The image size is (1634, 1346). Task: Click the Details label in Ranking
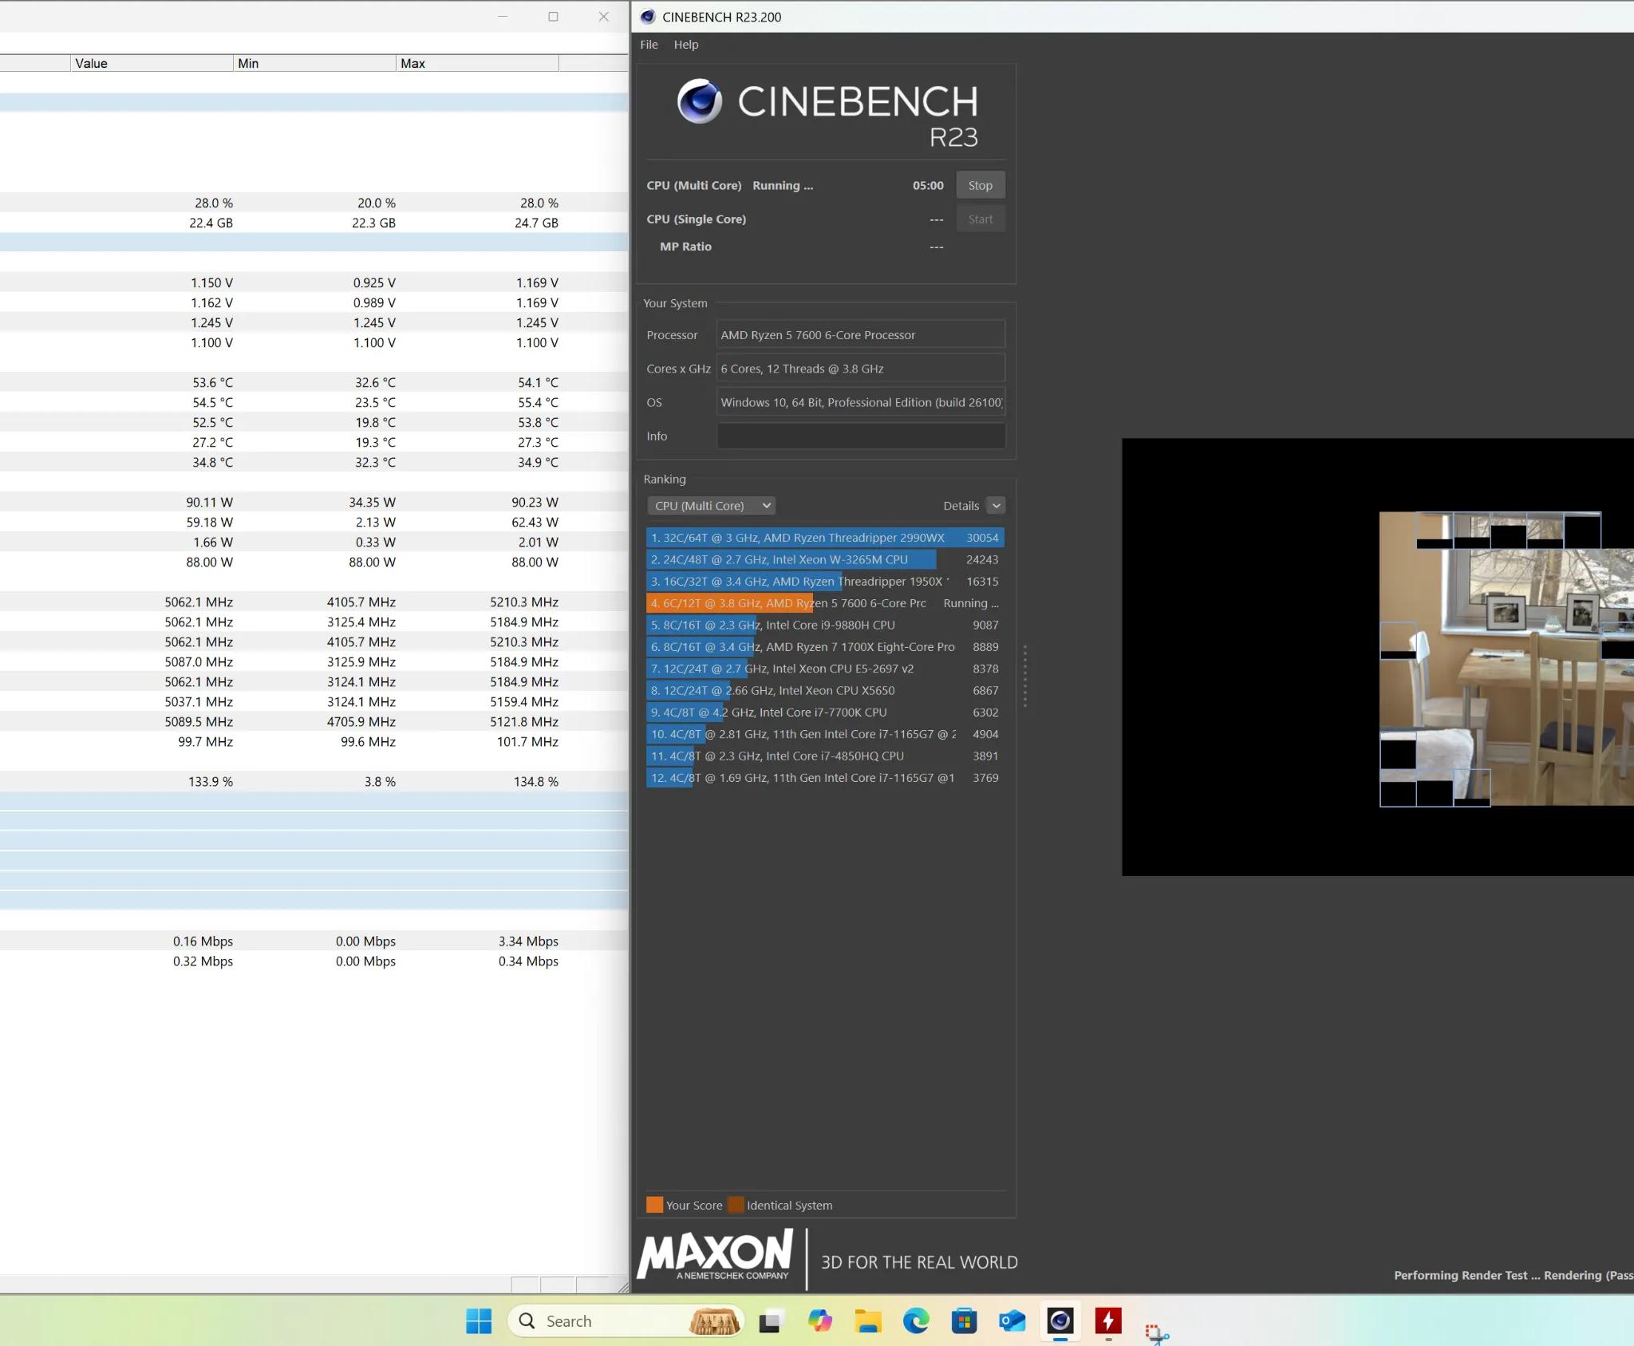tap(961, 506)
